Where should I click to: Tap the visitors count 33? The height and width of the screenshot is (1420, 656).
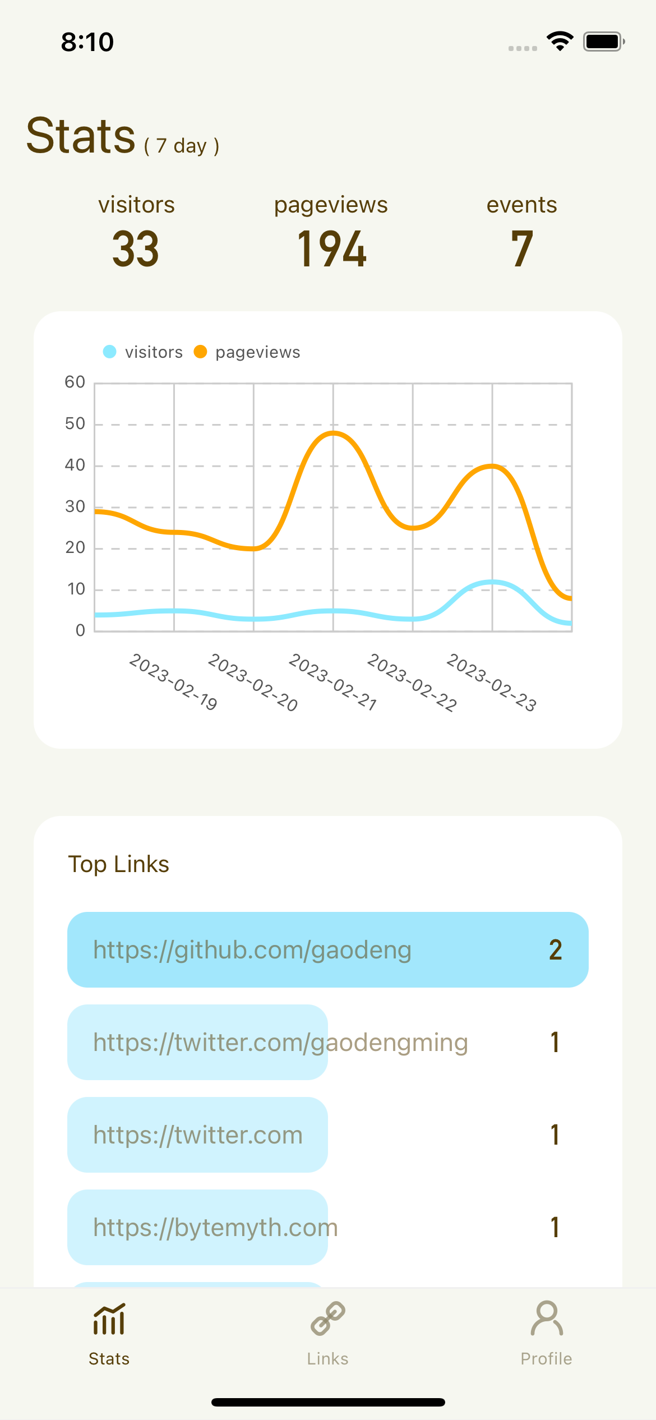pos(136,249)
